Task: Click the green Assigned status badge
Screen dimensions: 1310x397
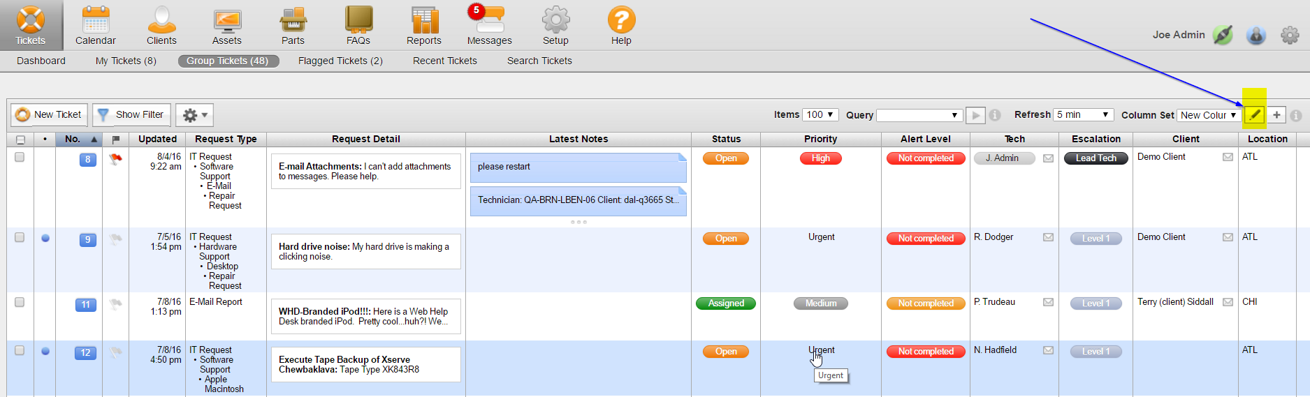Action: [x=726, y=304]
